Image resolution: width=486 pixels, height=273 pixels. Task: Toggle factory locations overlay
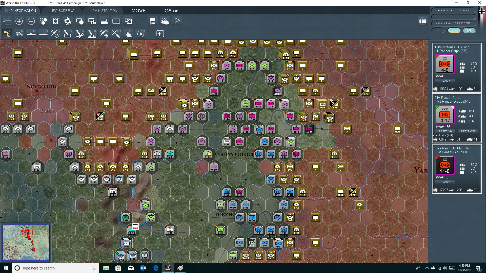104,21
